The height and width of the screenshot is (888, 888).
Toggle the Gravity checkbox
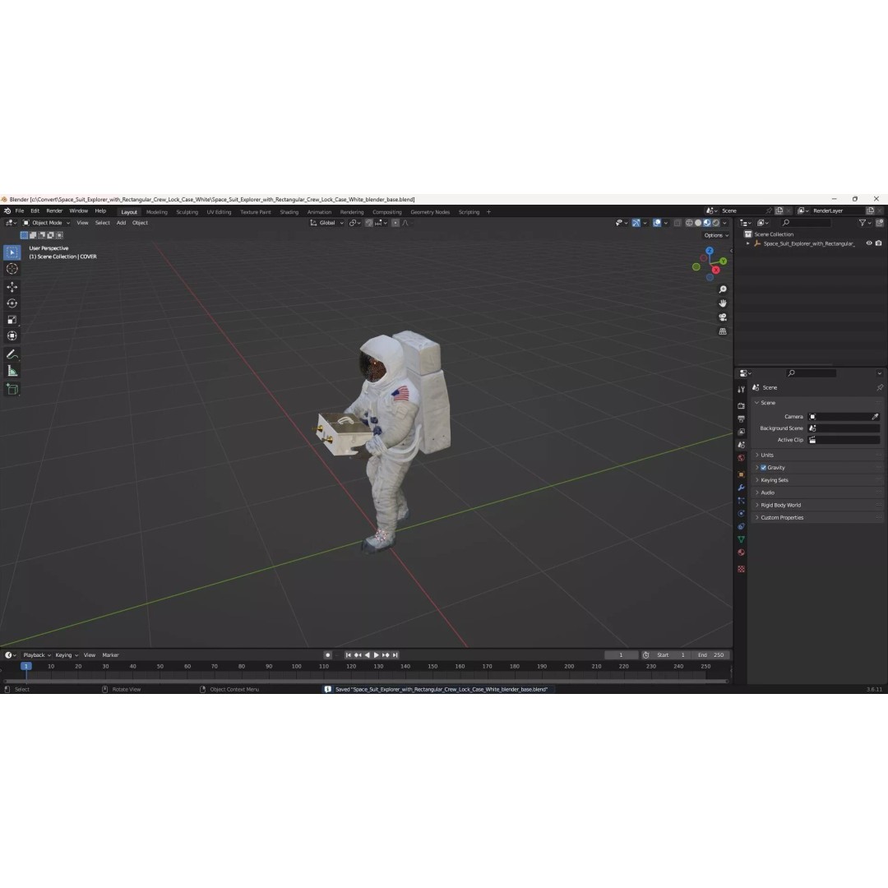[763, 468]
